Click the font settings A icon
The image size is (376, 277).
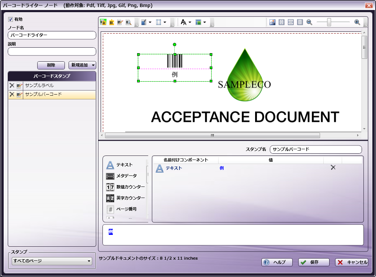[184, 22]
